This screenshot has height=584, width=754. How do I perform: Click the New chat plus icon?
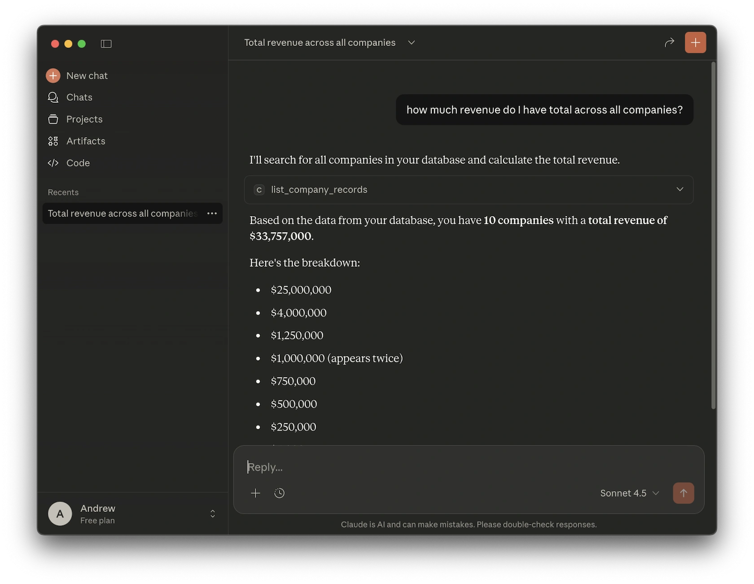pos(53,76)
